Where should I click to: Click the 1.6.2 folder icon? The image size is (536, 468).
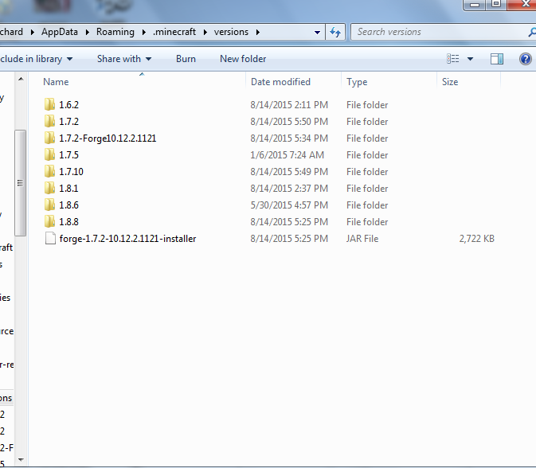(49, 104)
